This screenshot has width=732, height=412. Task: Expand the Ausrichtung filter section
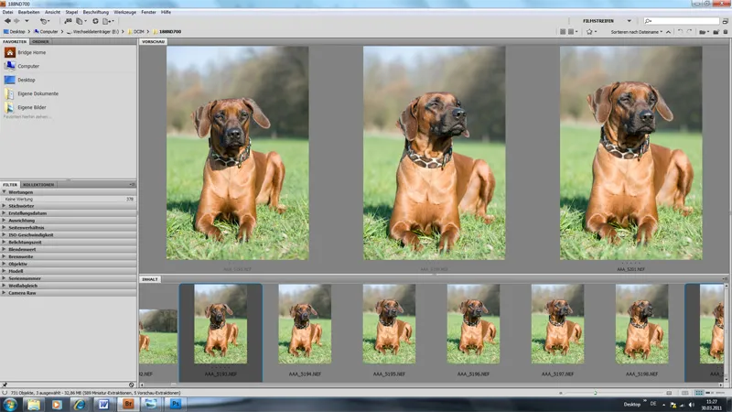point(5,221)
